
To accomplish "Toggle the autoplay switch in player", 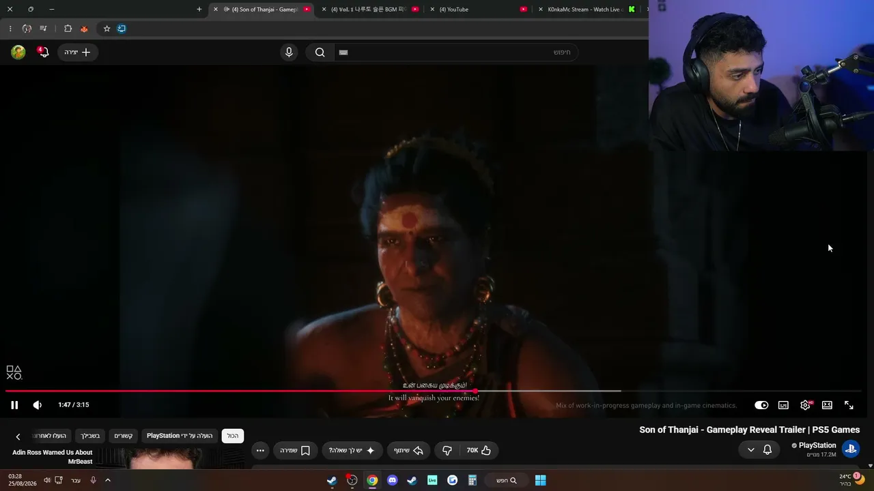I will 761,405.
